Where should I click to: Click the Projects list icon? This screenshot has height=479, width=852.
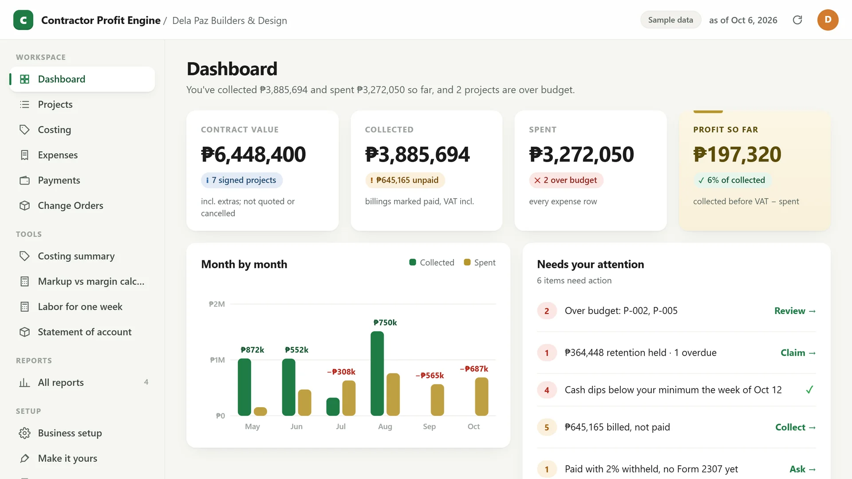[25, 104]
